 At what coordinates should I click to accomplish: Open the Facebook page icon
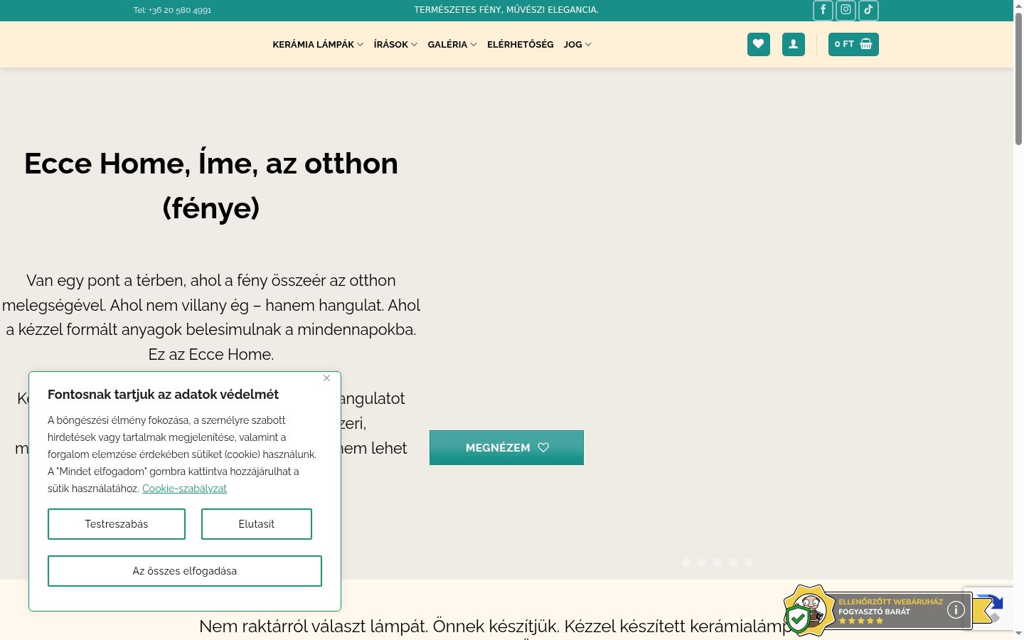[x=823, y=10]
